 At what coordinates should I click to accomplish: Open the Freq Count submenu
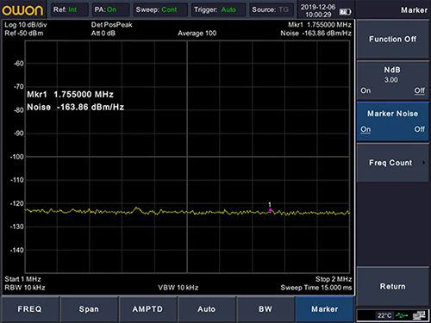392,163
